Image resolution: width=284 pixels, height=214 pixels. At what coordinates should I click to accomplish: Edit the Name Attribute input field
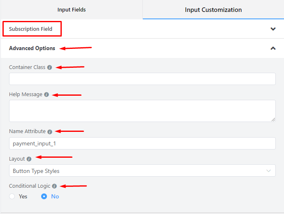point(142,143)
